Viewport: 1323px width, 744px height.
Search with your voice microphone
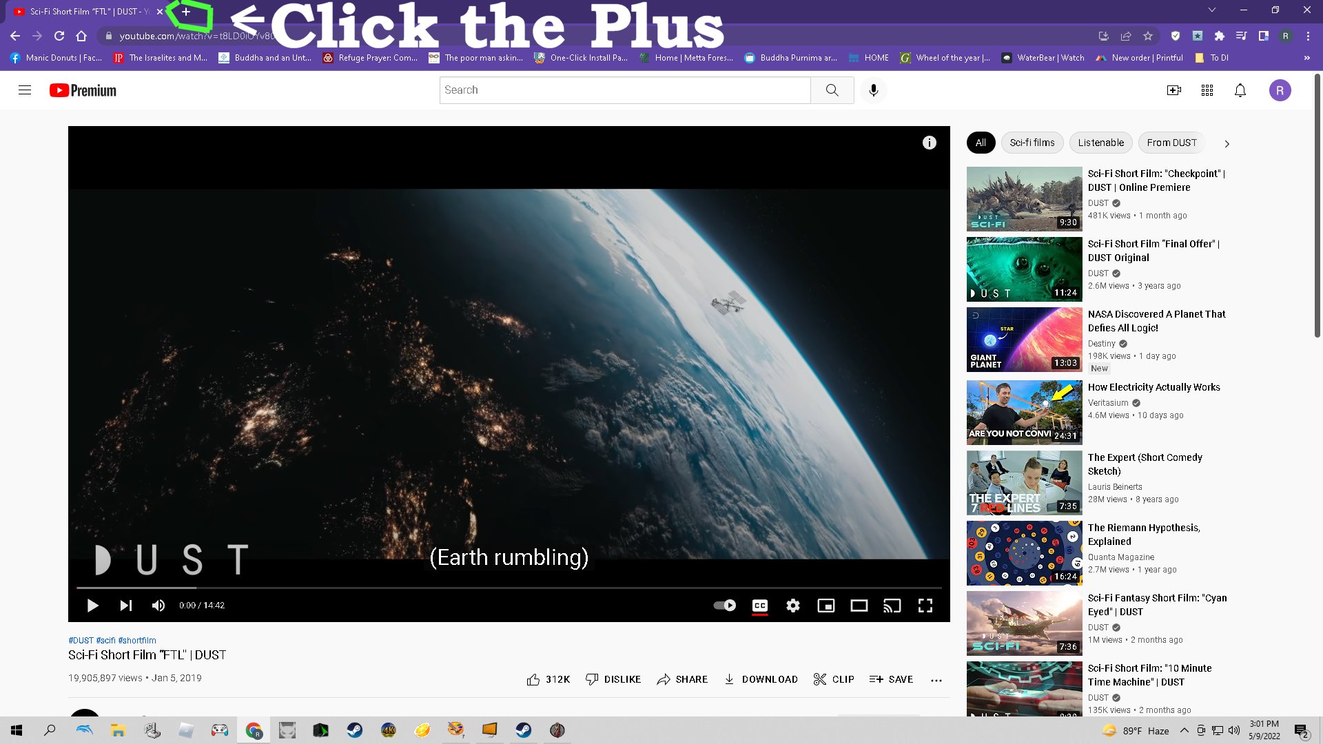pos(874,90)
